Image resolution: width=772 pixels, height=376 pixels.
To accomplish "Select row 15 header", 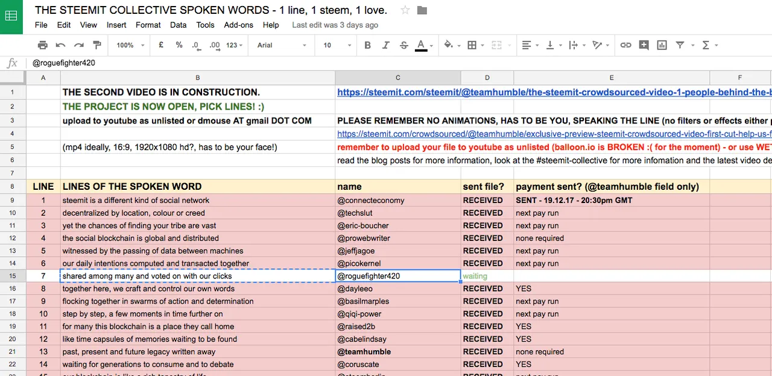I will point(13,276).
